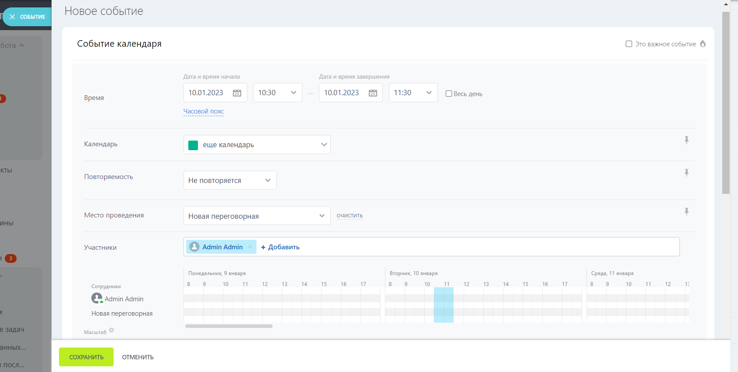This screenshot has height=372, width=738.
Task: Expand the 10:30 start time dropdown
Action: 277,93
